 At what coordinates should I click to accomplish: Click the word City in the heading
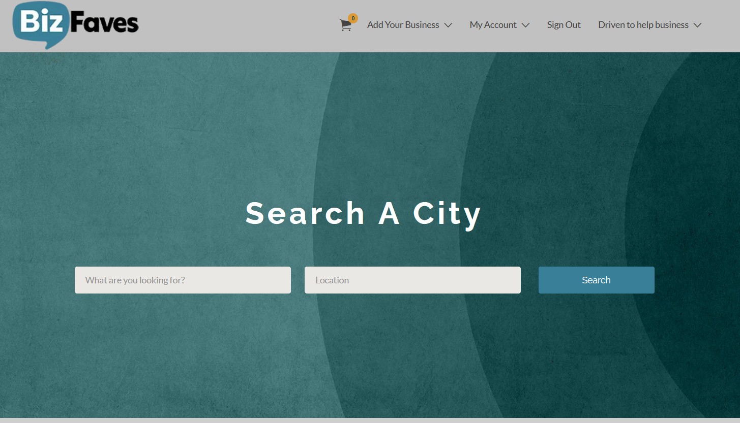[447, 213]
